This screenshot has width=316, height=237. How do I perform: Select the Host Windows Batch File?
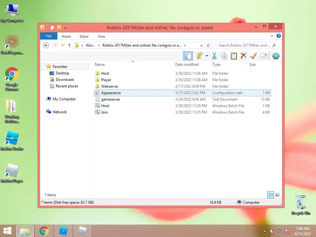pyautogui.click(x=182, y=106)
